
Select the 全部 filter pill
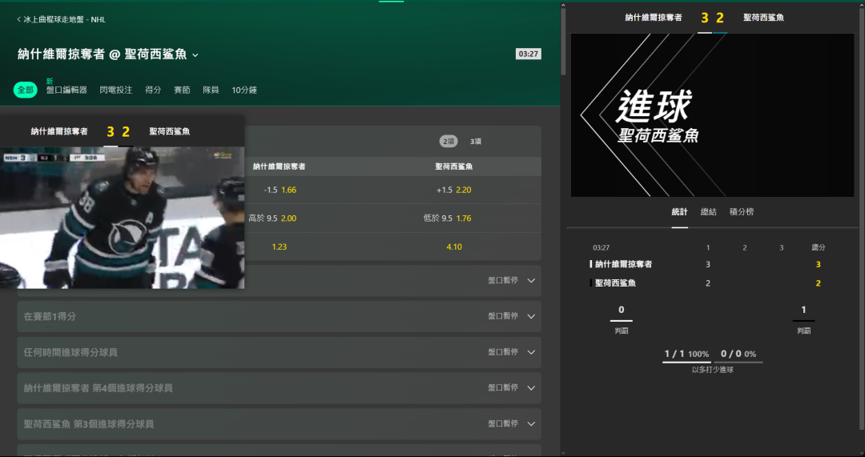pyautogui.click(x=26, y=90)
